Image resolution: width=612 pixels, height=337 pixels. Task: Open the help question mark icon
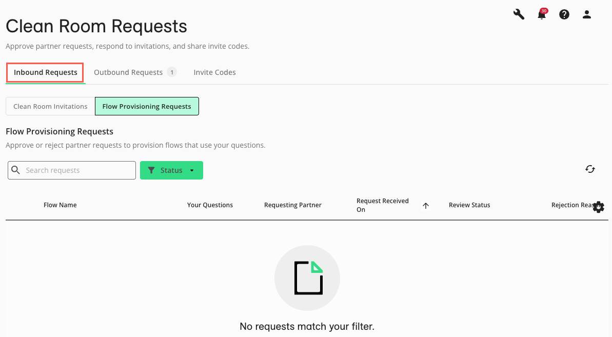click(564, 14)
